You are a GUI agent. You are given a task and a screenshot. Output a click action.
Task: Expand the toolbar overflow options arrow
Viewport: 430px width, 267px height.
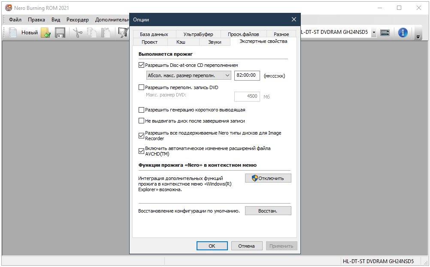coord(418,37)
